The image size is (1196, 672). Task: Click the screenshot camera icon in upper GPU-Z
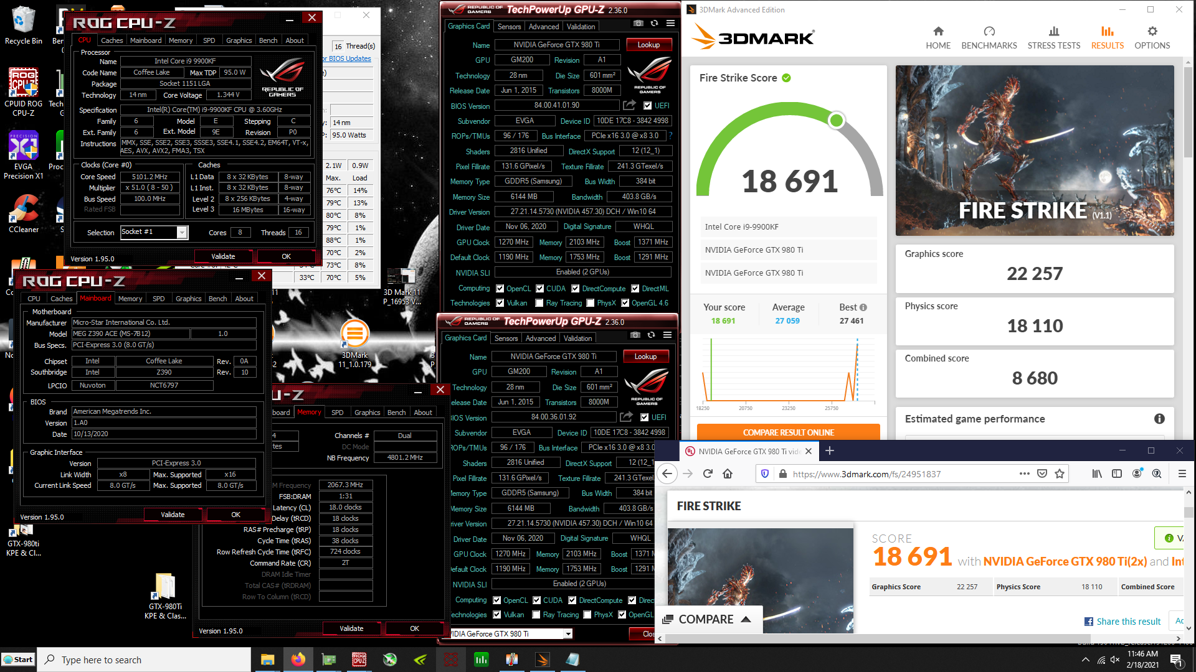(638, 24)
